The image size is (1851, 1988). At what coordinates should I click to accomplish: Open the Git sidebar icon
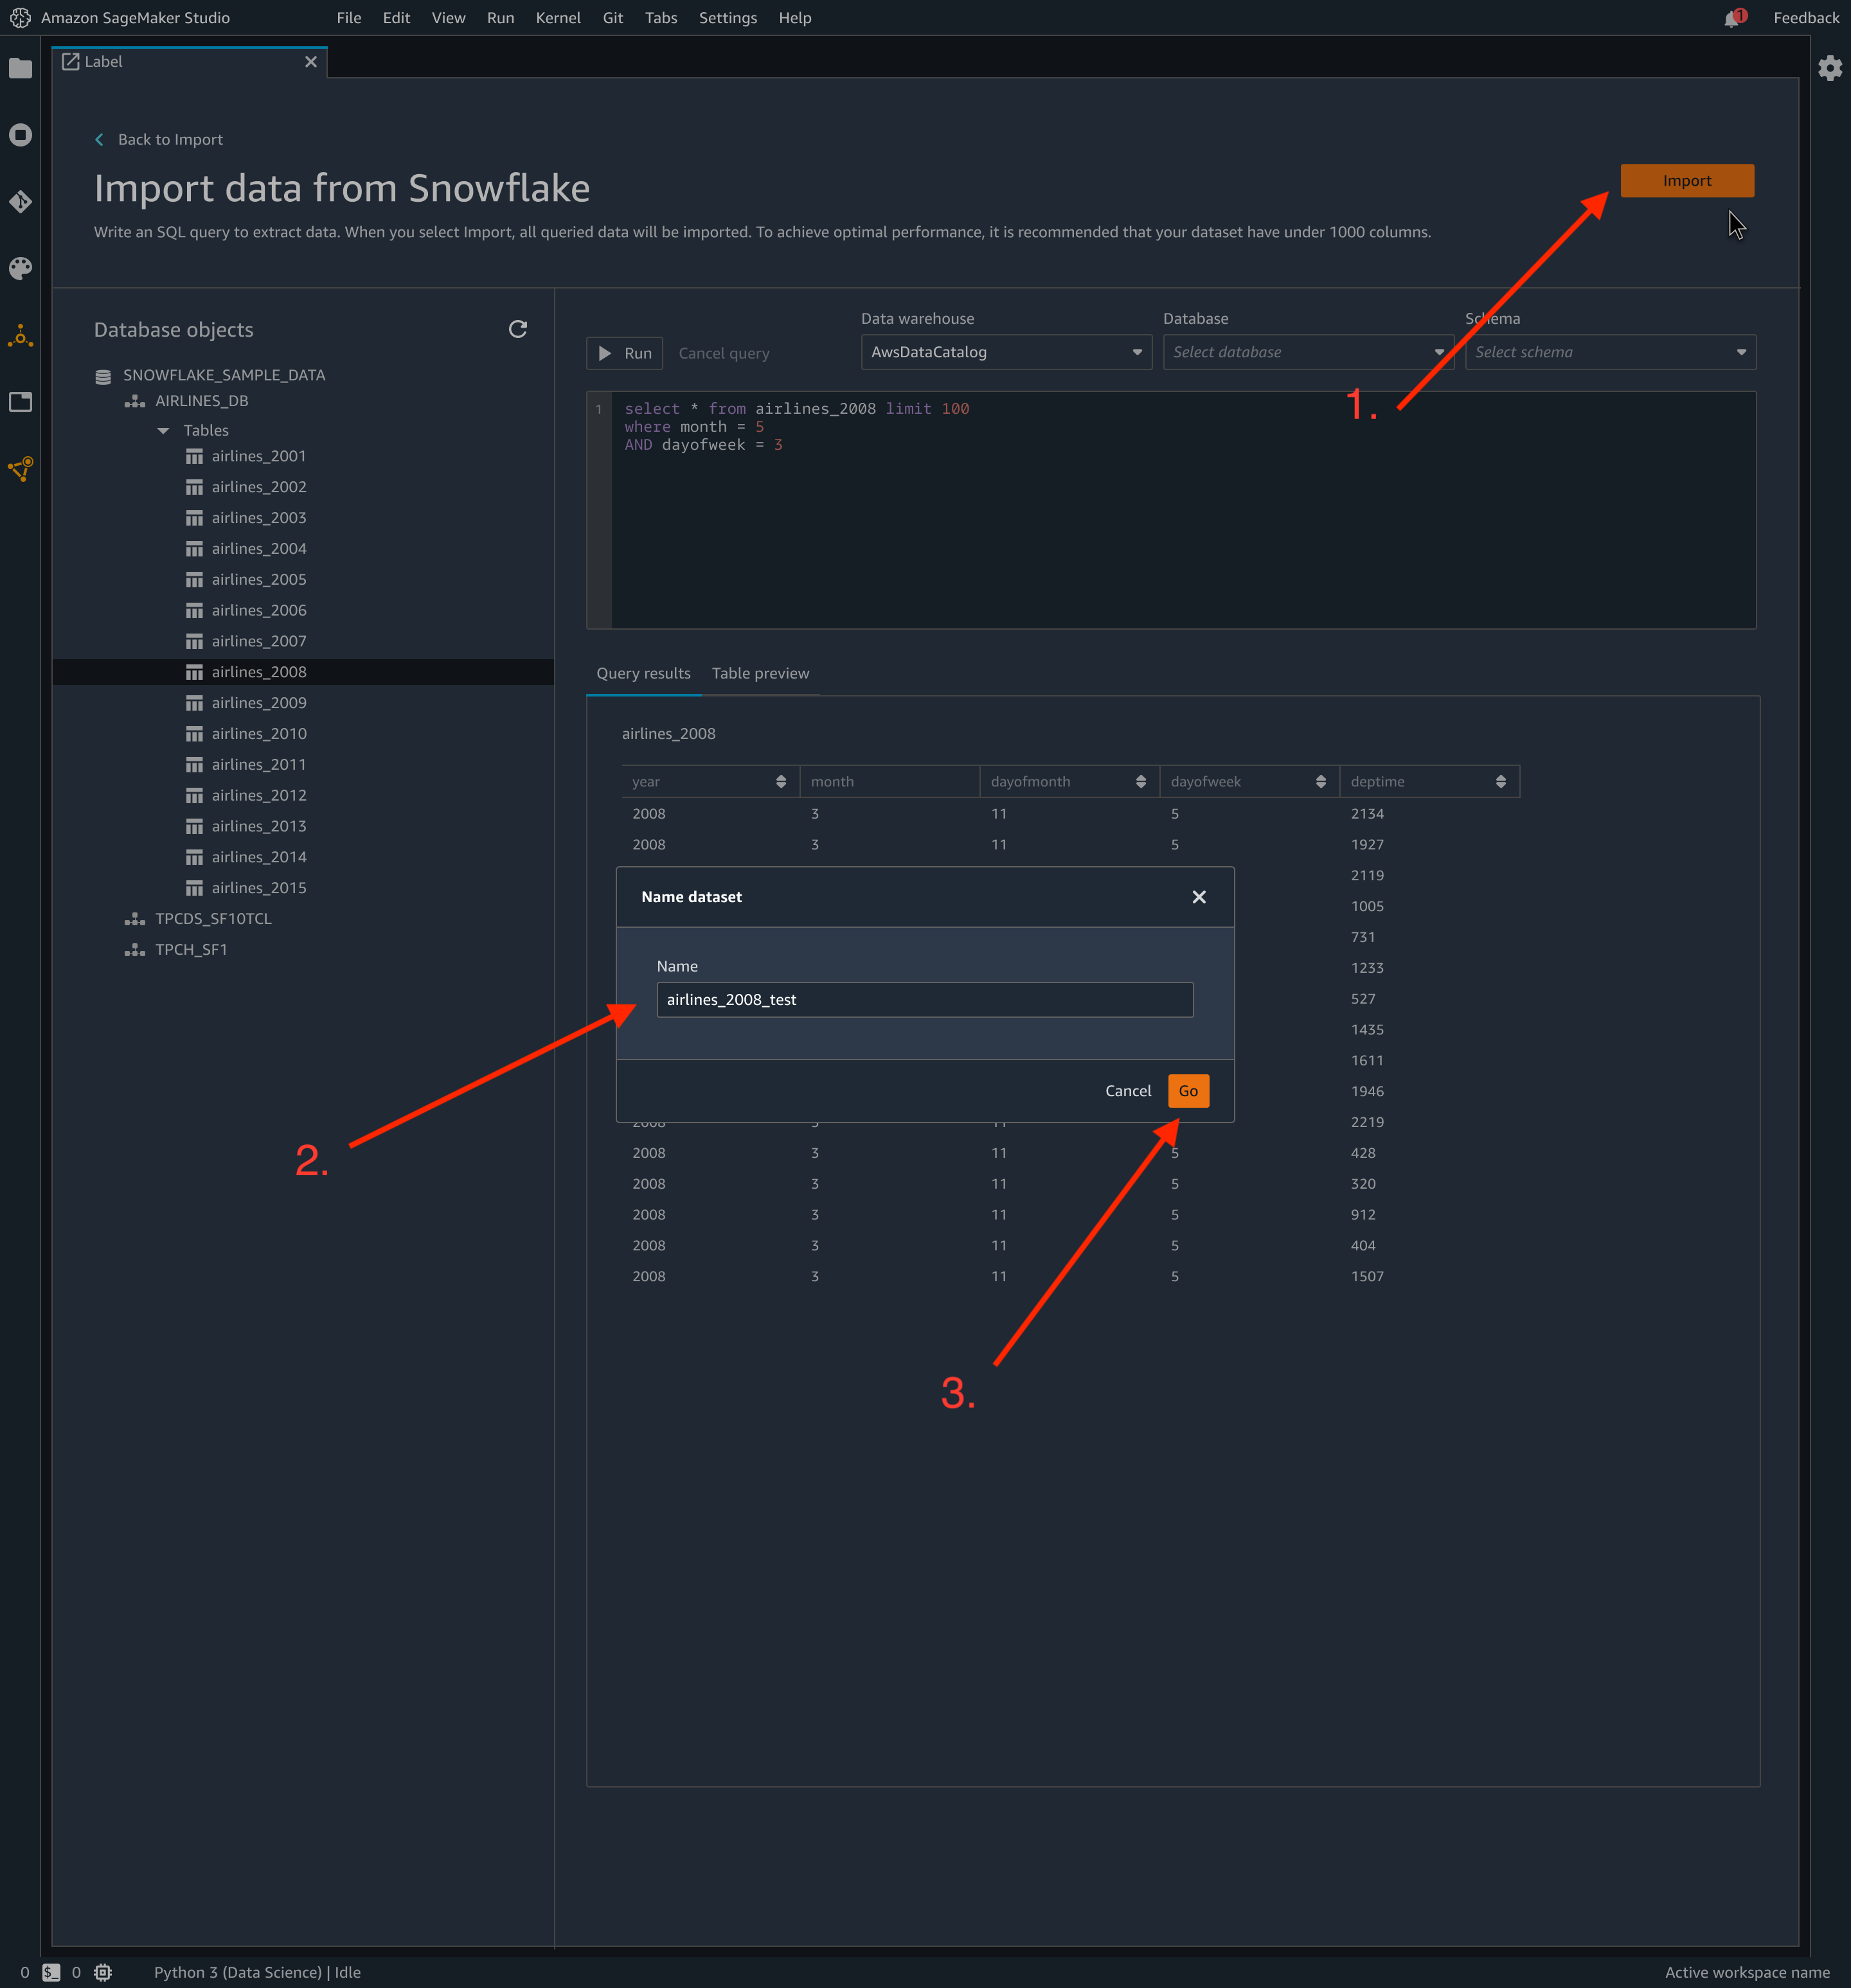click(x=20, y=201)
